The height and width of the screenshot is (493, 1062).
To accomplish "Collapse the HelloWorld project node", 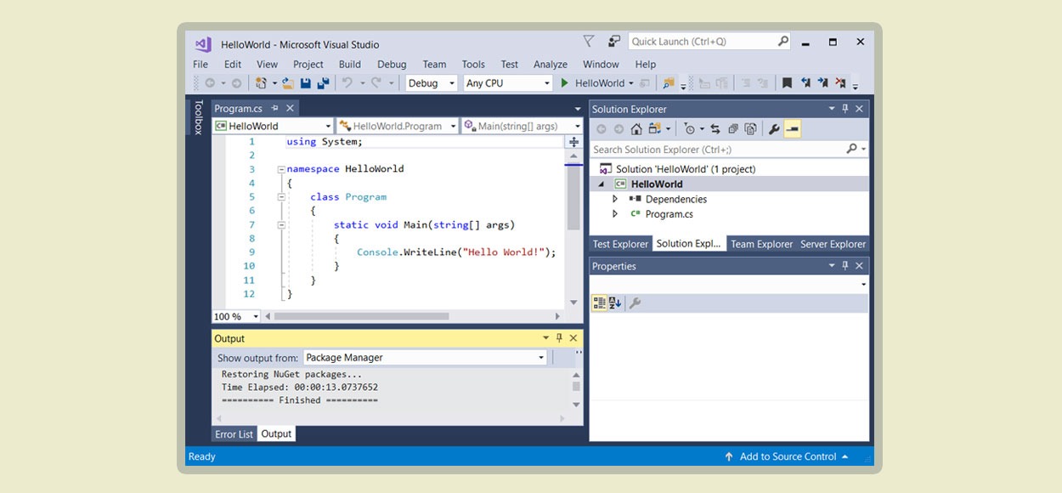I will click(x=602, y=184).
